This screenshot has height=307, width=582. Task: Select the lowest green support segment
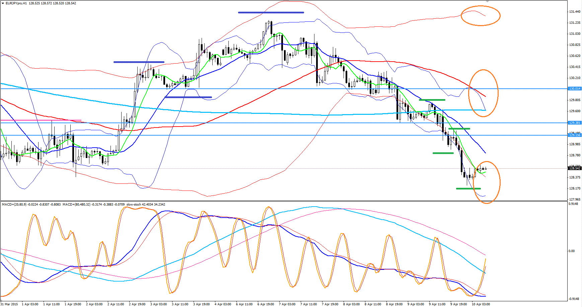pos(468,188)
